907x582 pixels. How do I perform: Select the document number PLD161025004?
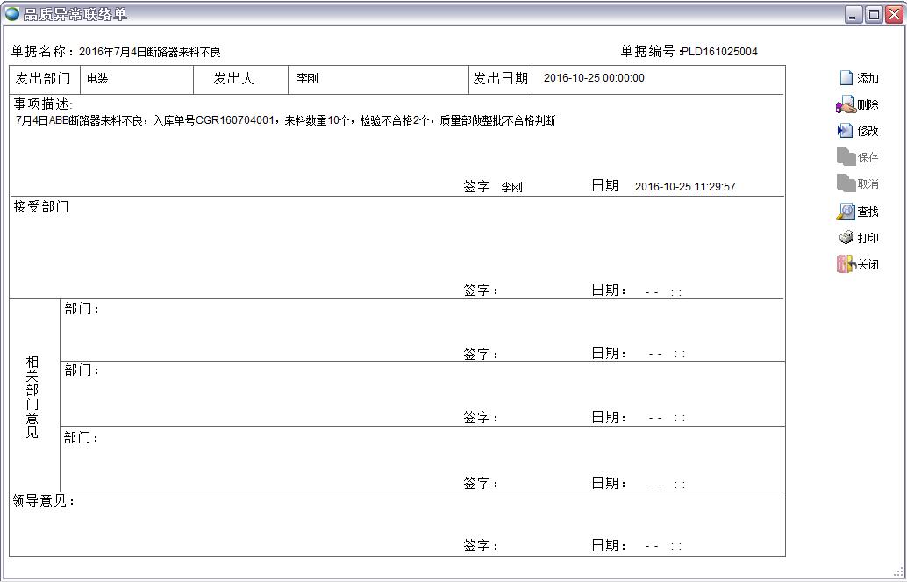click(x=719, y=51)
